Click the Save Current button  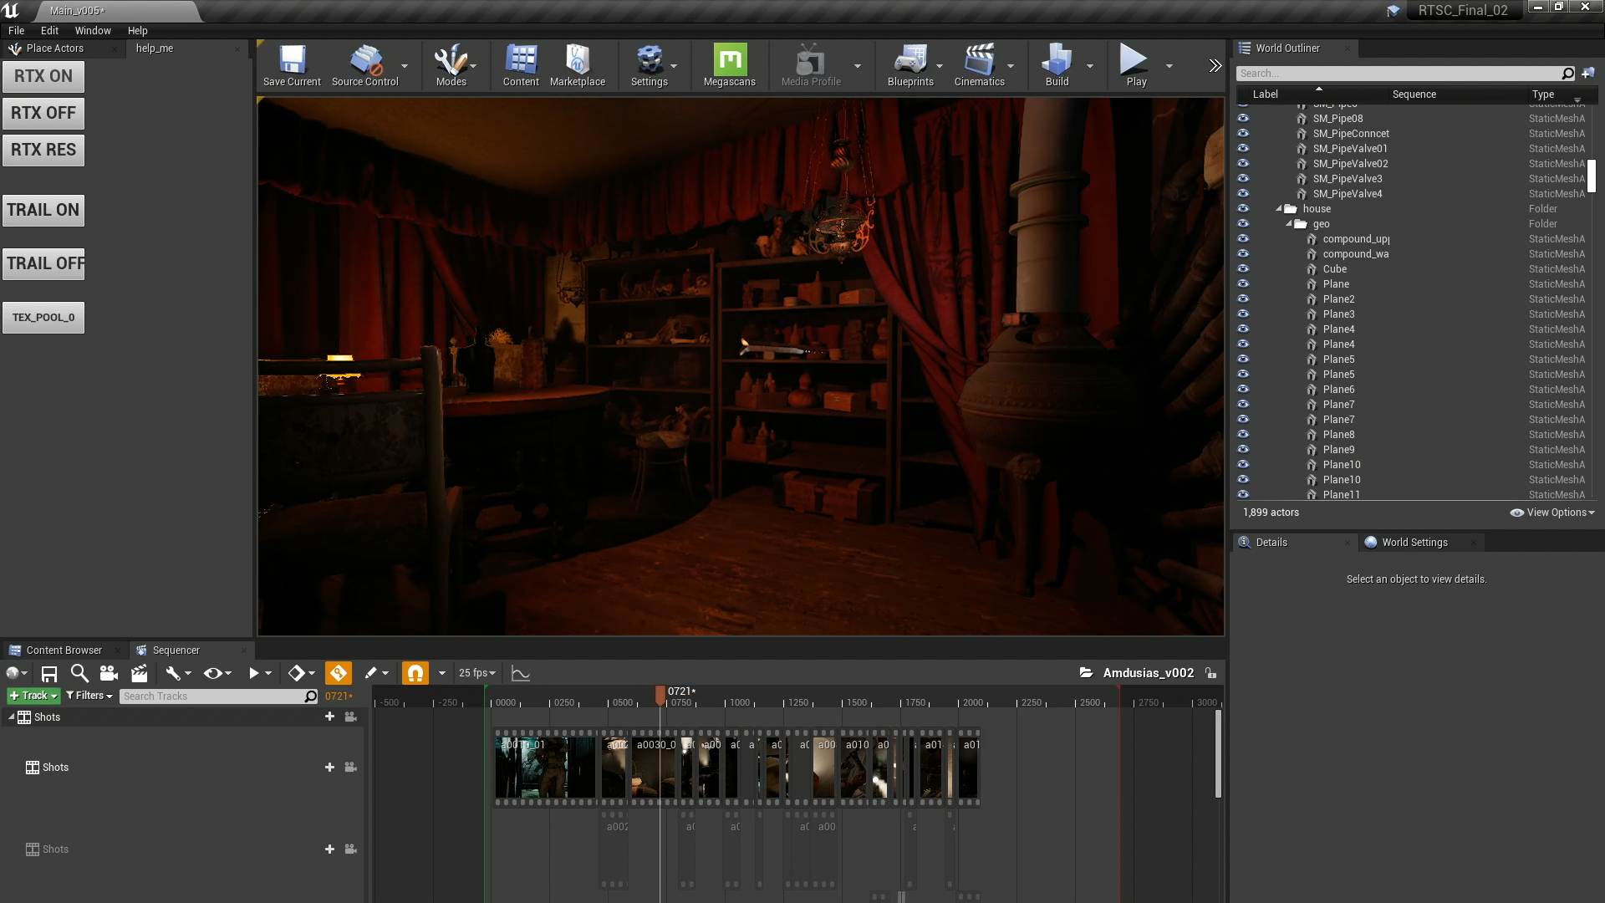[x=292, y=65]
